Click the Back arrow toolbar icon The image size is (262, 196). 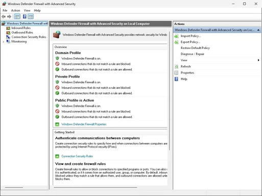point(4,16)
